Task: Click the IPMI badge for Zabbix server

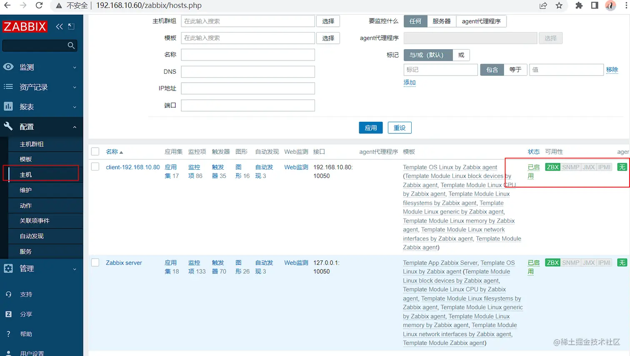Action: (x=604, y=263)
